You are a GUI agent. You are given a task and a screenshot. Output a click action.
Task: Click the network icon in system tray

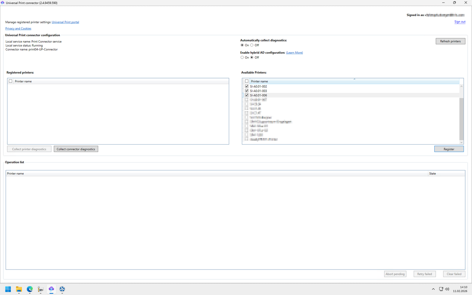(x=441, y=289)
